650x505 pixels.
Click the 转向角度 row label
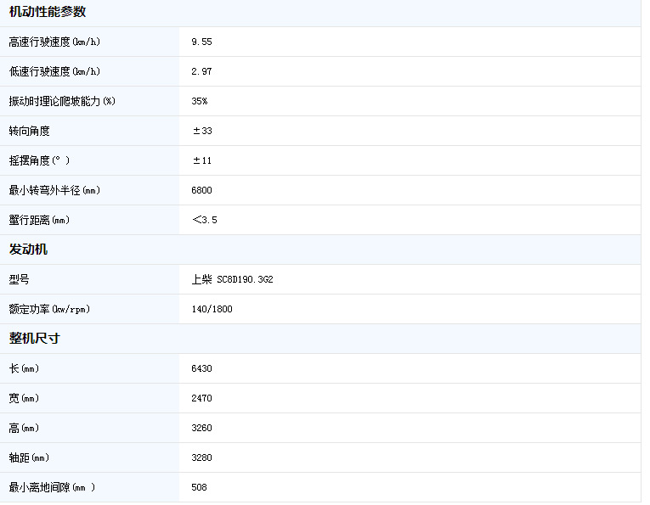[29, 131]
